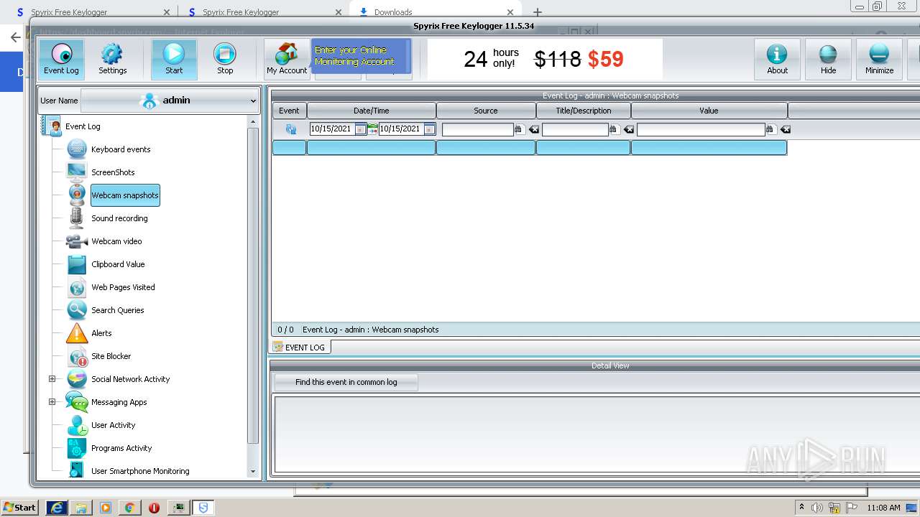Expand the Social Network Activity node
The height and width of the screenshot is (517, 920).
(52, 379)
